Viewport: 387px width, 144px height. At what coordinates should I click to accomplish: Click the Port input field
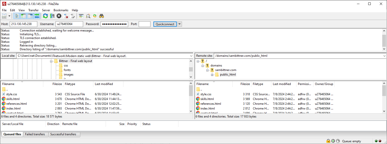click(x=144, y=24)
